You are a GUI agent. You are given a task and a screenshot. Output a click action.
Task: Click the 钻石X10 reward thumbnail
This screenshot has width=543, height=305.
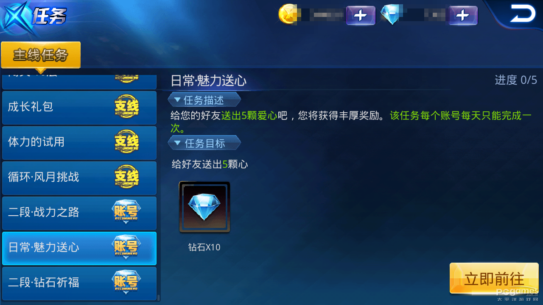click(x=204, y=207)
